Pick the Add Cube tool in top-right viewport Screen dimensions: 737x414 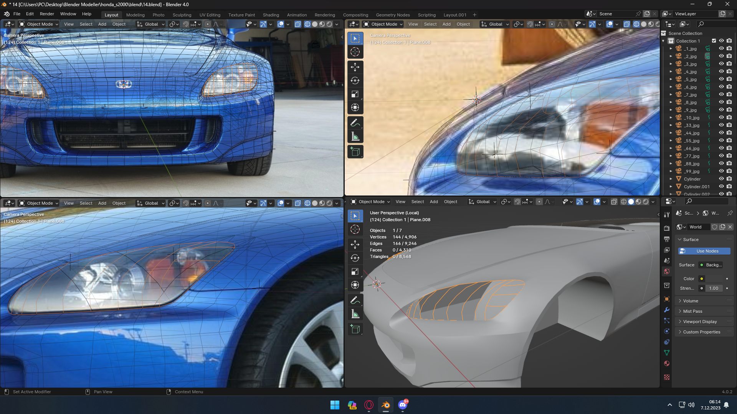355,152
